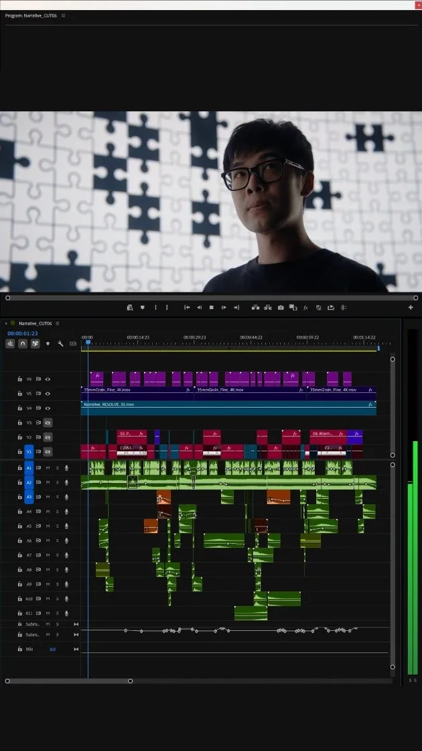Click the V2 track label

click(29, 437)
